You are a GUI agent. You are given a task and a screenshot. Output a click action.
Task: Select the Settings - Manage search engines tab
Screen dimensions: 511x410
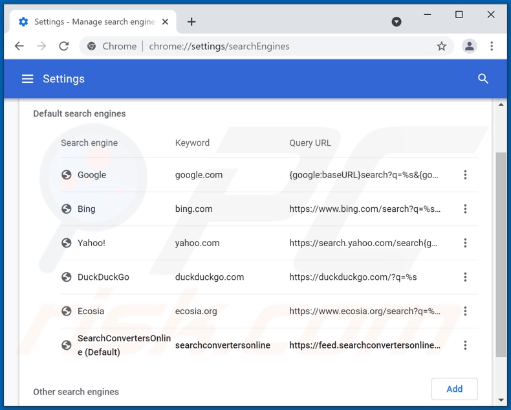(x=93, y=22)
